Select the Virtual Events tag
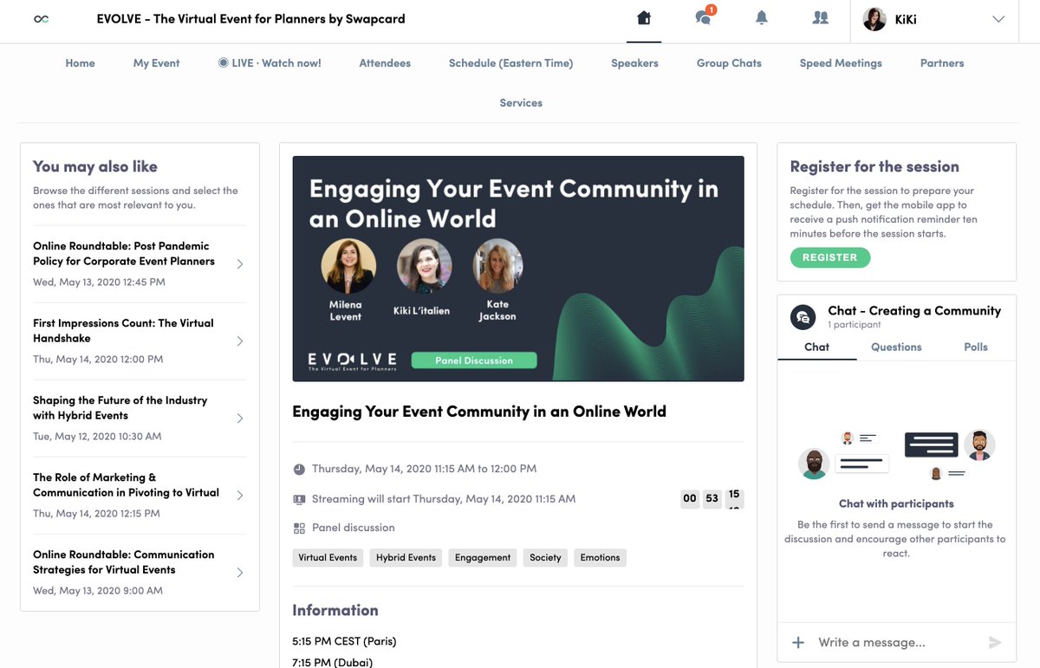Viewport: 1040px width, 668px height. 328,558
